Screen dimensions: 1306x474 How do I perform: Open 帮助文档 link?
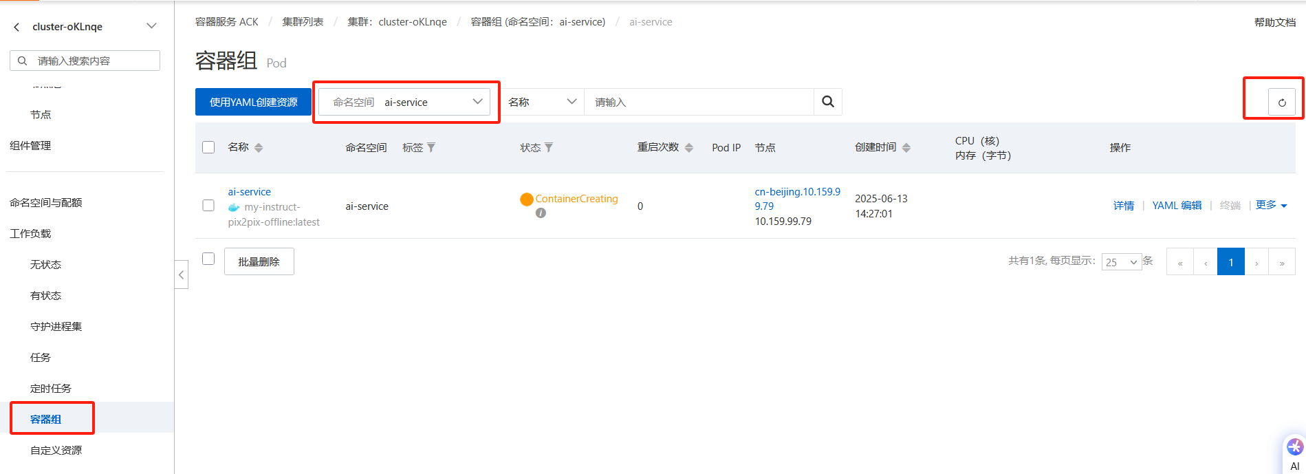point(1275,23)
